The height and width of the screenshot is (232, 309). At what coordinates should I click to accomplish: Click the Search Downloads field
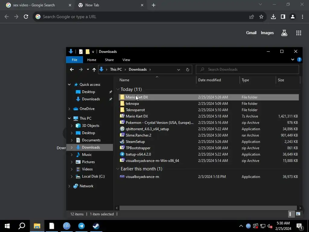pos(247,69)
